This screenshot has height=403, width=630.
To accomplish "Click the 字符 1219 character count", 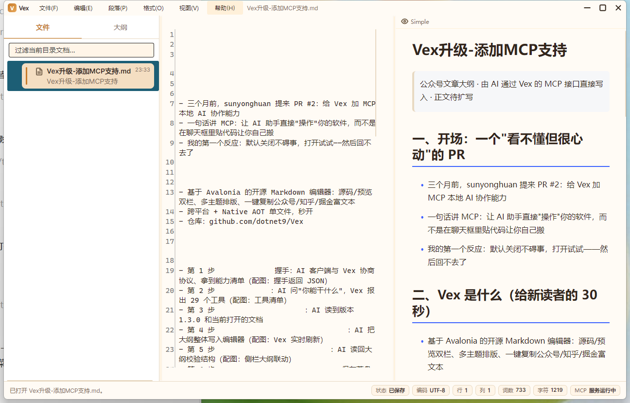I will [x=550, y=390].
